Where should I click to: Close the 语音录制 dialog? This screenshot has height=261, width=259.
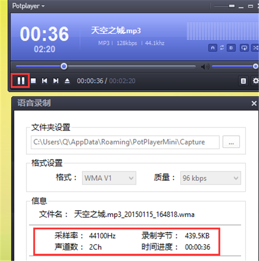pyautogui.click(x=254, y=103)
